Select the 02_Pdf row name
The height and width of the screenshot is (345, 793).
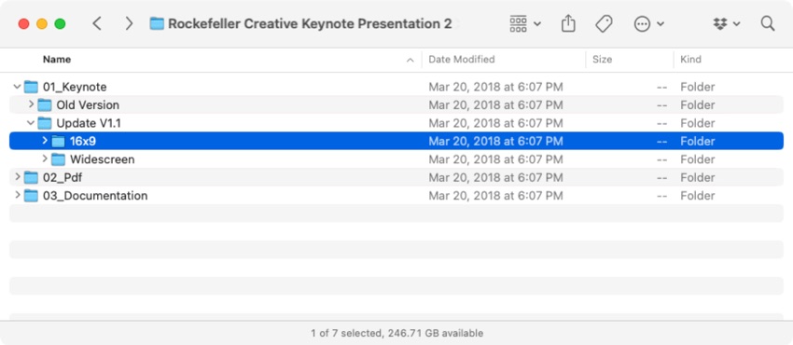point(63,178)
